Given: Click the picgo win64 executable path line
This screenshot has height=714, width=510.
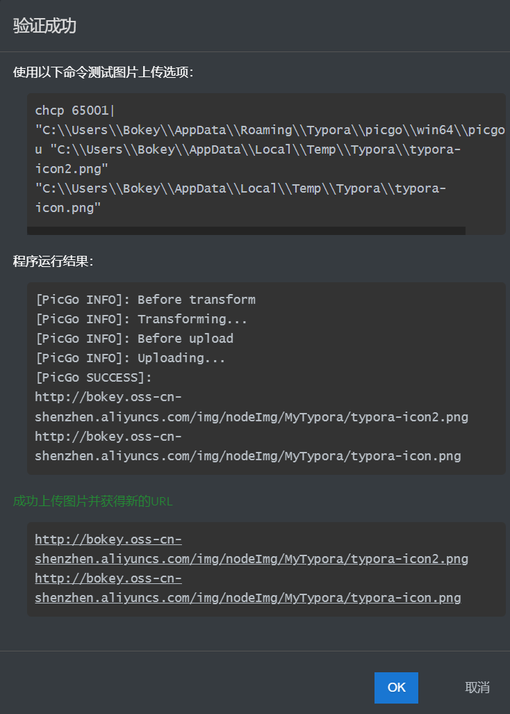Looking at the screenshot, I should (270, 130).
